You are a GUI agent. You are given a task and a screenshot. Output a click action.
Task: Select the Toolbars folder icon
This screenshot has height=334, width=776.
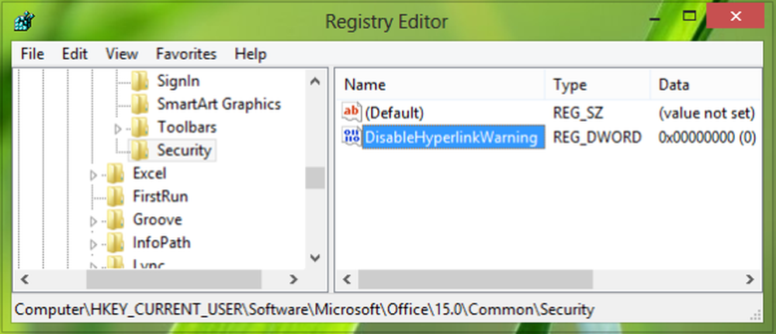pos(140,127)
